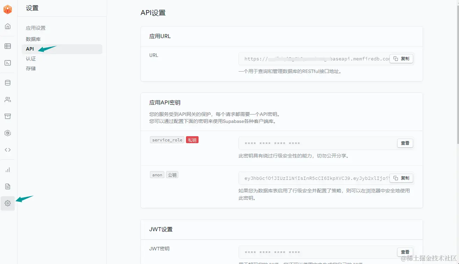Click the API设置 page heading

[153, 13]
